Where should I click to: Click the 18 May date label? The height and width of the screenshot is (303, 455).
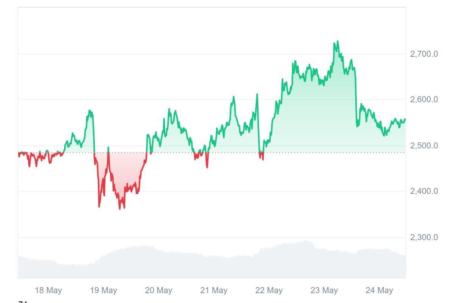tap(48, 291)
